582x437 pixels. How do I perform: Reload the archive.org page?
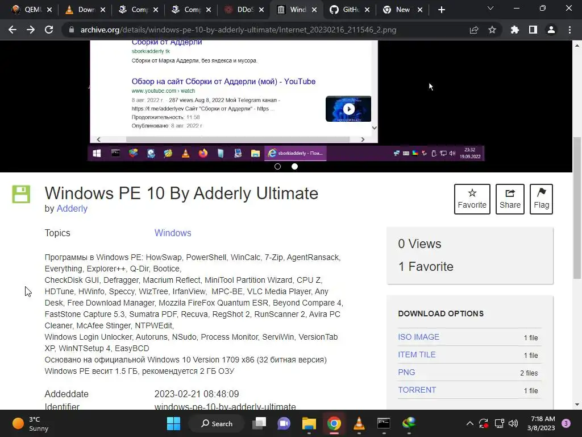pos(49,30)
